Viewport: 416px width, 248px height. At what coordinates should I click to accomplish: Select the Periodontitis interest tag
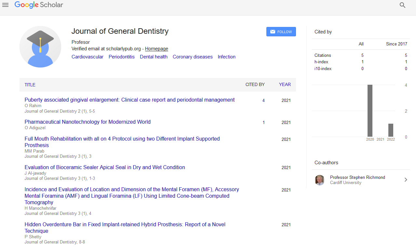point(122,57)
